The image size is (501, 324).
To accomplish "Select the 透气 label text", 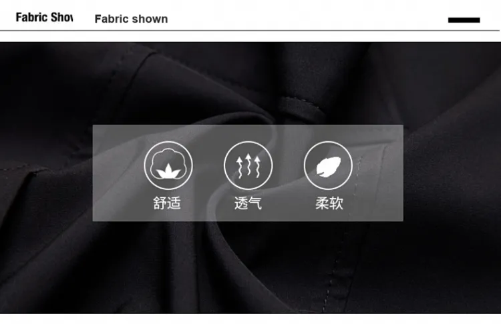I will click(248, 203).
